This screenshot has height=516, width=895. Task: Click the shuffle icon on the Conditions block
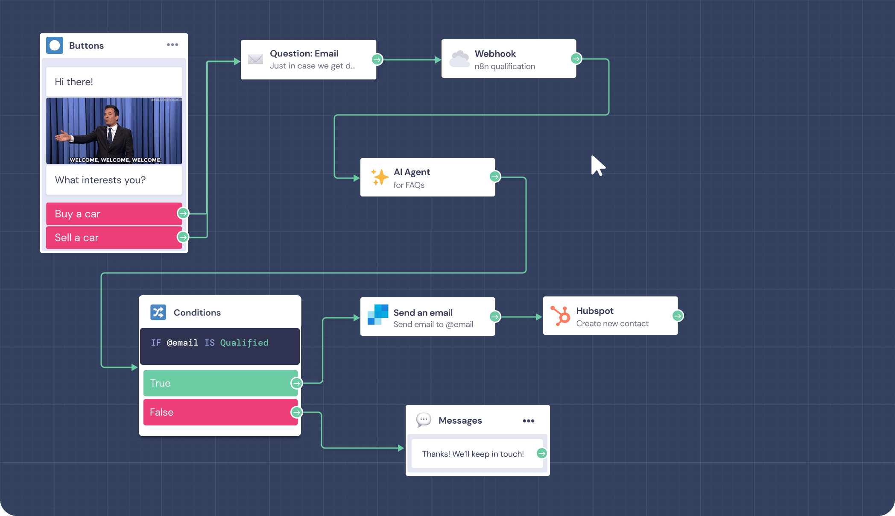pos(157,312)
